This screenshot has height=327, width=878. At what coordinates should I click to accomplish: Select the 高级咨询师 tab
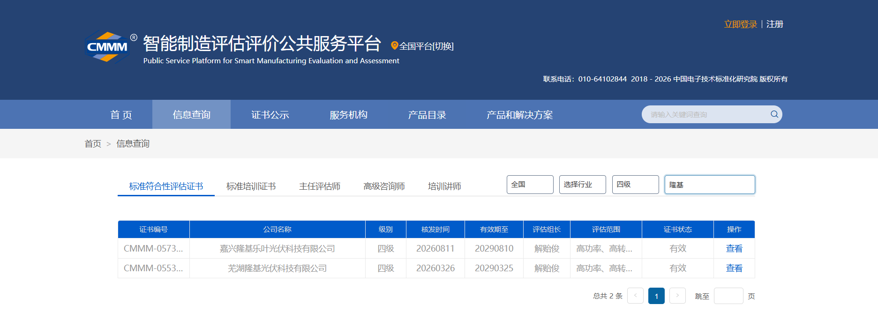[384, 186]
